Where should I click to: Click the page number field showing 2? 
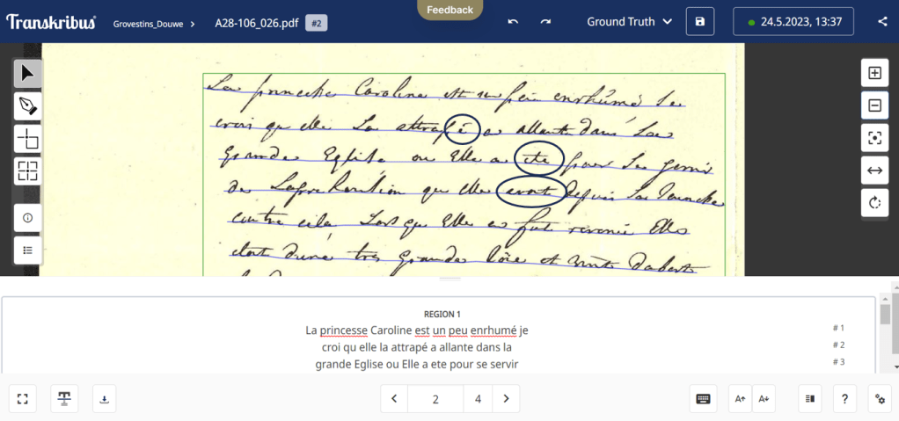click(x=435, y=398)
